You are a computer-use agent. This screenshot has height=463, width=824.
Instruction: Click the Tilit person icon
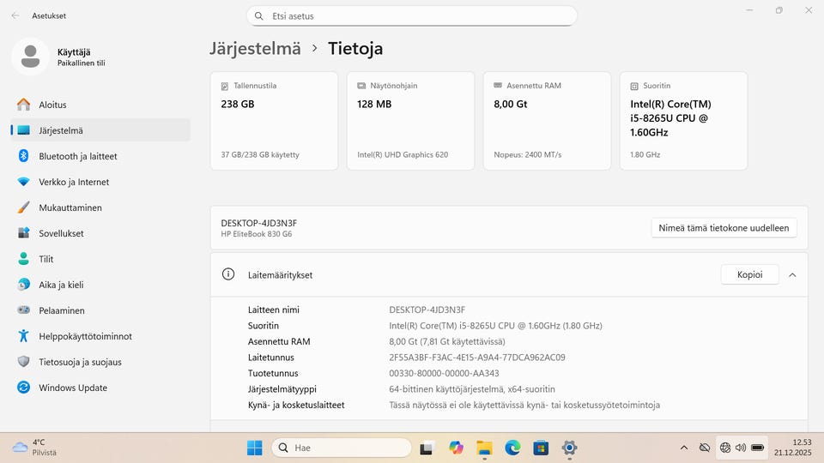(23, 259)
